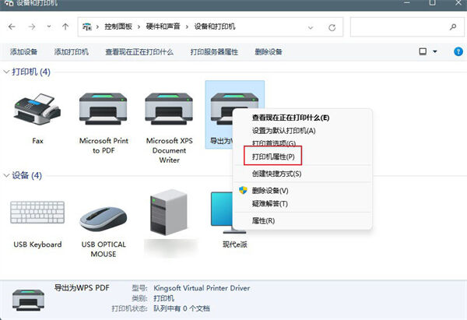This screenshot has width=467, height=320.
Task: Collapse the 打印机 (4) group
Action: 6,72
